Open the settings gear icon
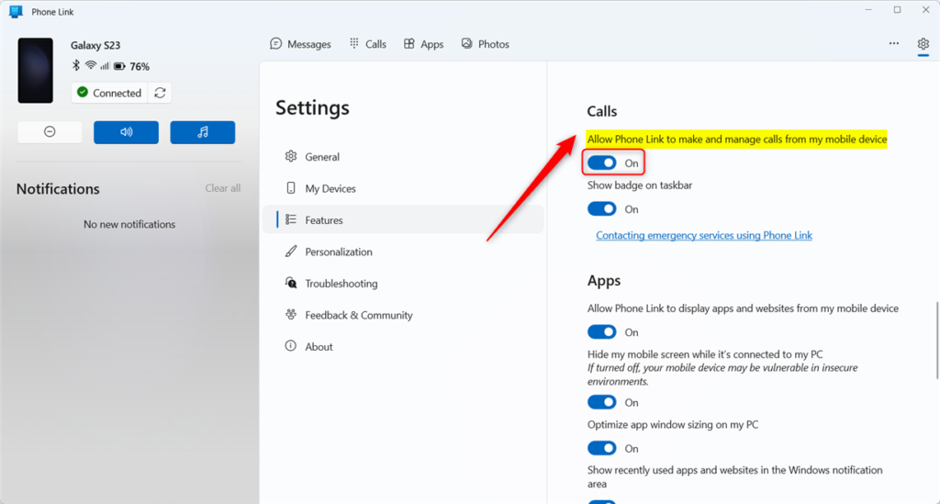Image resolution: width=940 pixels, height=504 pixels. pos(923,44)
